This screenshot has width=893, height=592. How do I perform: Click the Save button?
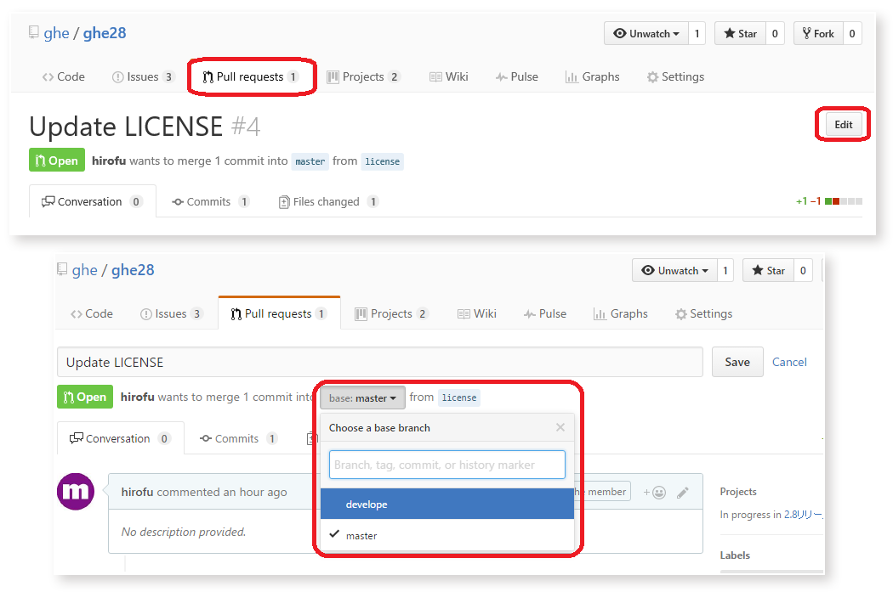[737, 363]
